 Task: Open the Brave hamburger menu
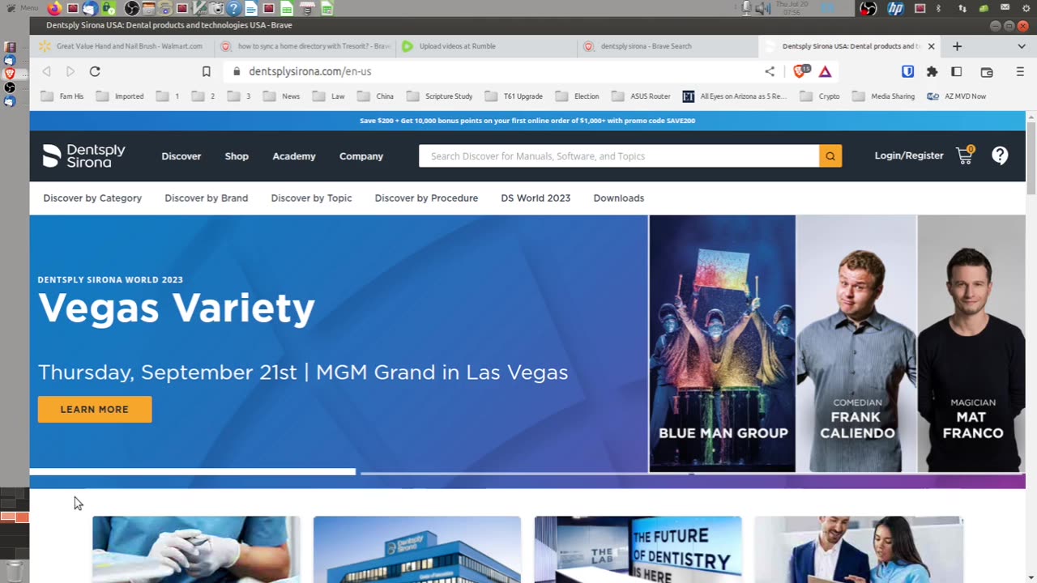(x=1020, y=71)
